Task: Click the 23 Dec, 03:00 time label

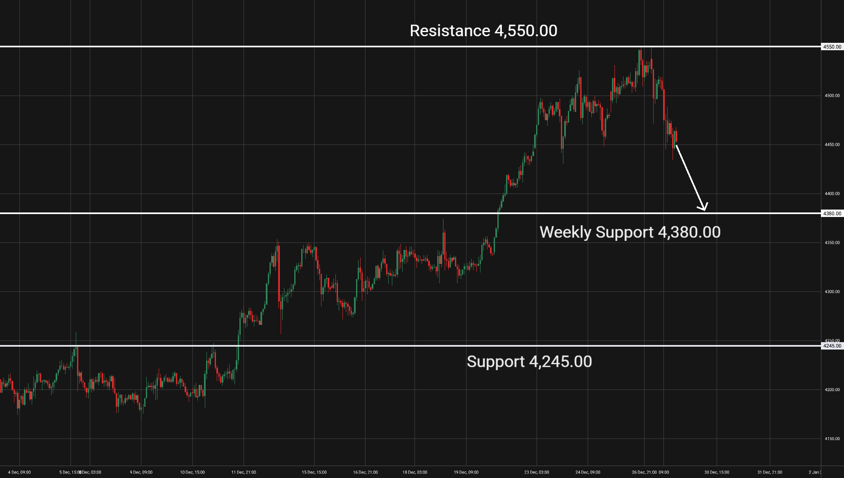Action: (x=537, y=472)
